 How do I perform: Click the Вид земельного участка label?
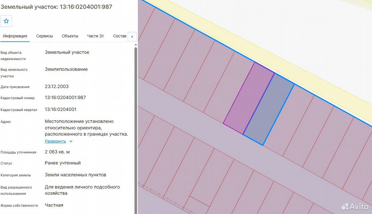[x=14, y=73]
